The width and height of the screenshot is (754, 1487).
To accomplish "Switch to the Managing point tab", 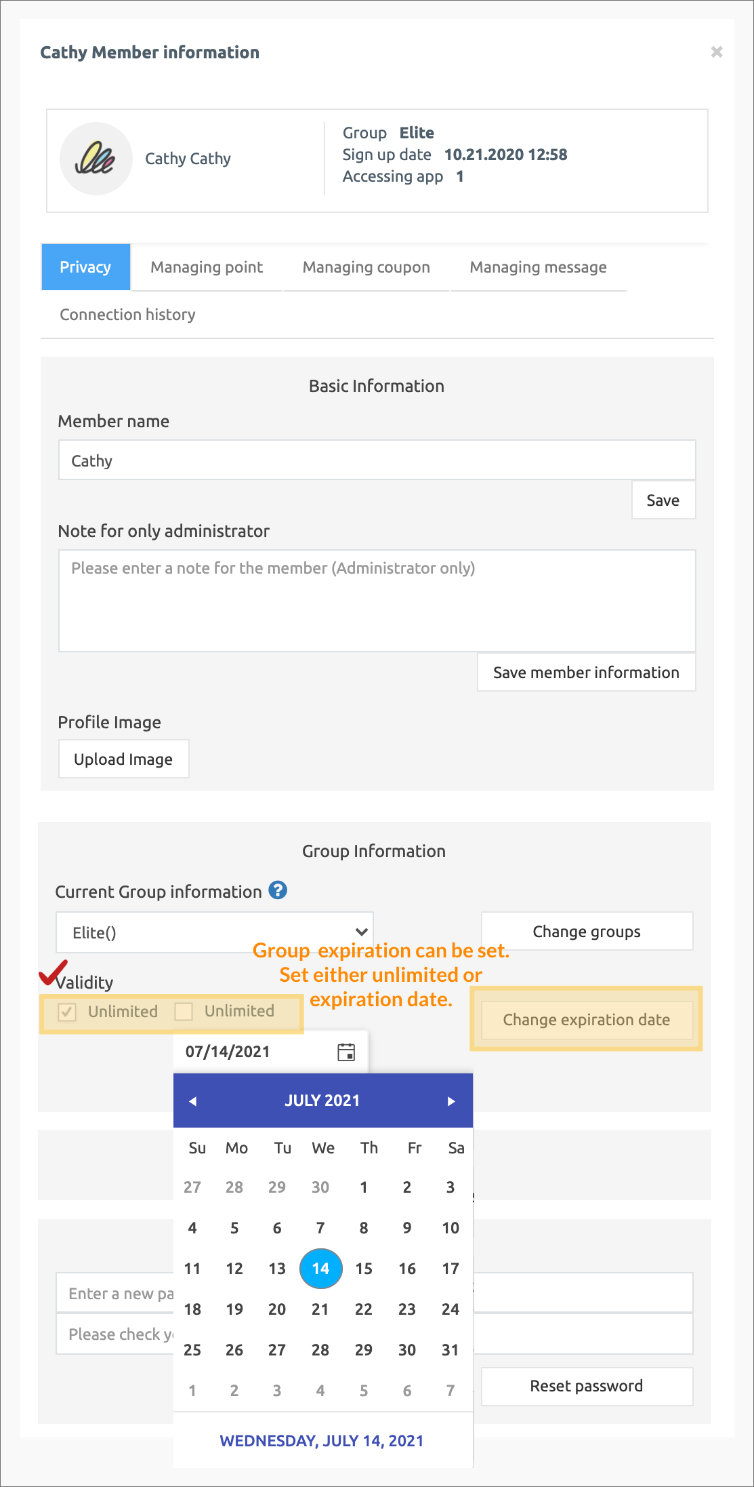I will pos(207,267).
